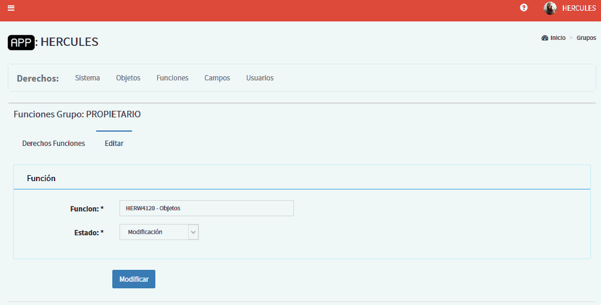Screen dimensions: 601x305
Task: Click the Estado: field label
Action: coord(89,232)
